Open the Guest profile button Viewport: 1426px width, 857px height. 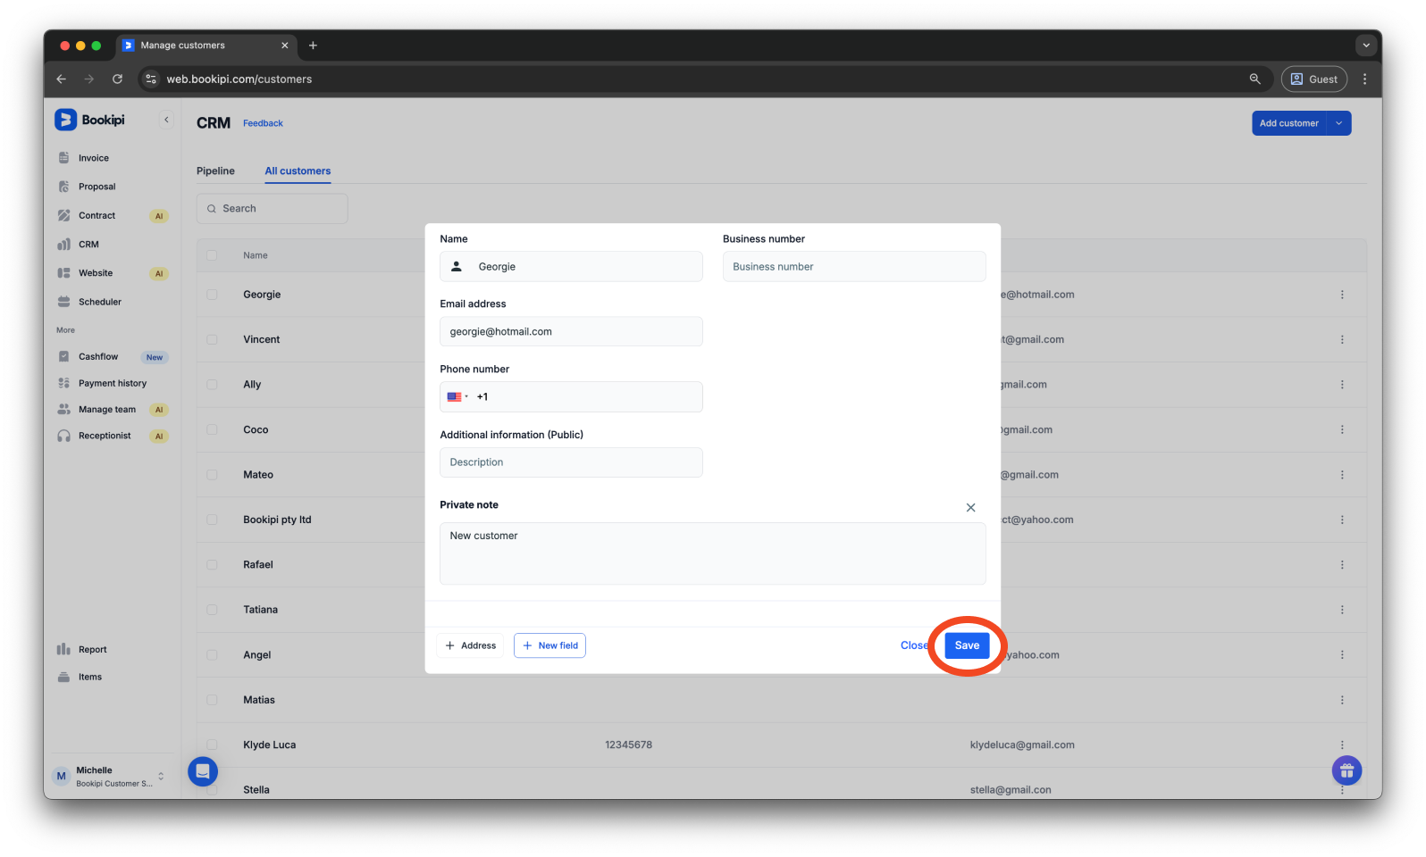click(x=1313, y=79)
